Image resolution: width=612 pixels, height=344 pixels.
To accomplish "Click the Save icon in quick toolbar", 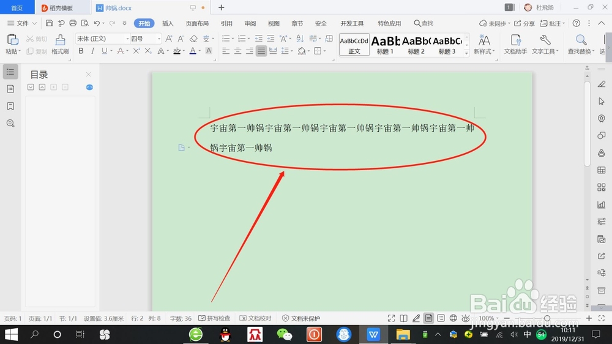I will point(49,23).
